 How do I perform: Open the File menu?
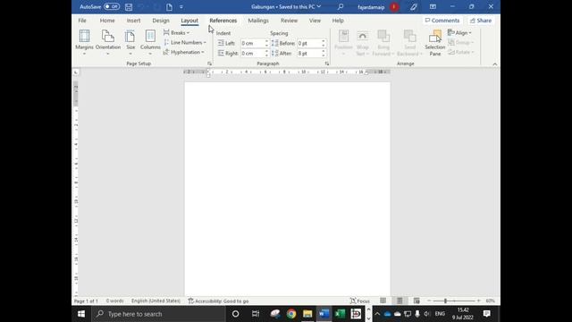82,21
